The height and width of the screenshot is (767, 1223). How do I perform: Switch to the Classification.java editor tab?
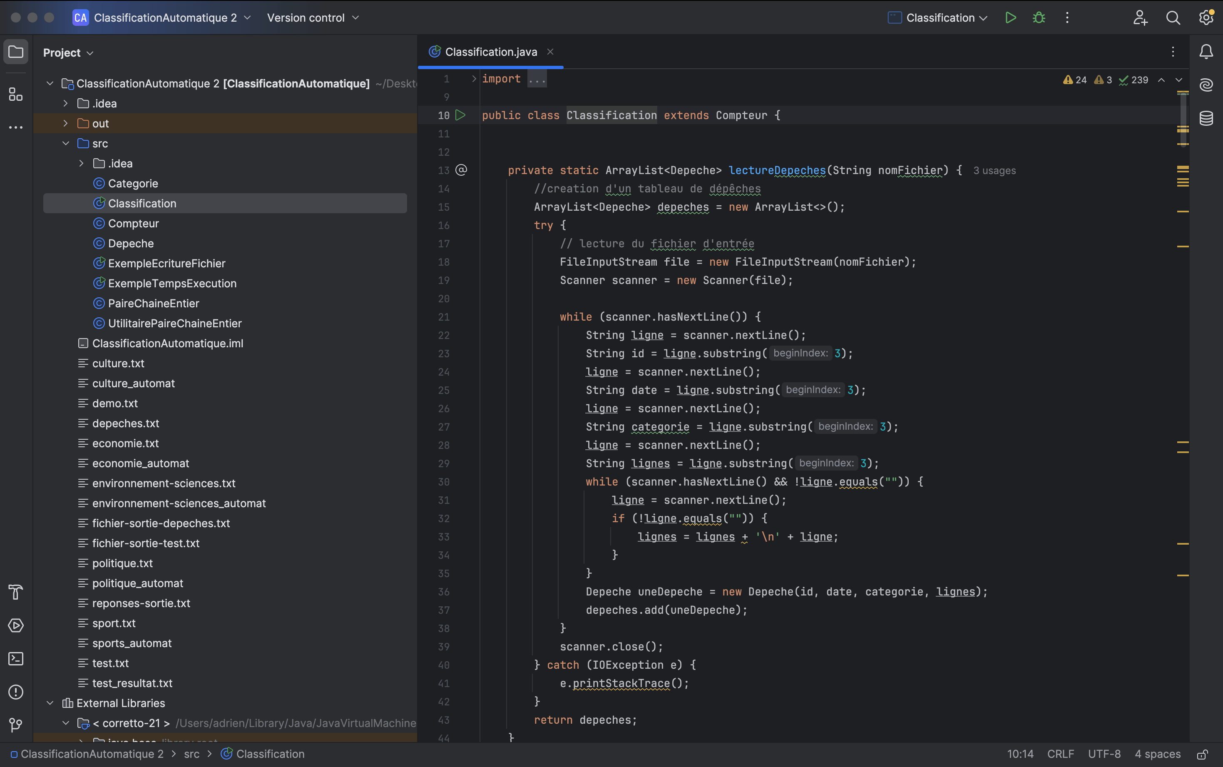point(490,52)
